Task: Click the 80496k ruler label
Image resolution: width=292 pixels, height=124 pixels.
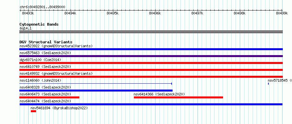Action: click(155, 13)
